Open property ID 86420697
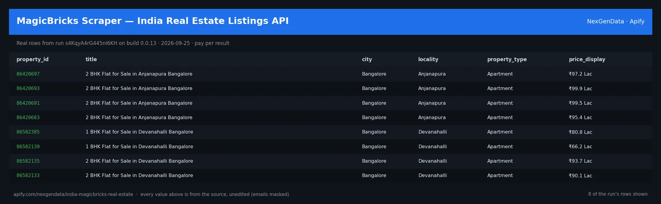This screenshot has height=204, width=661. (x=28, y=74)
